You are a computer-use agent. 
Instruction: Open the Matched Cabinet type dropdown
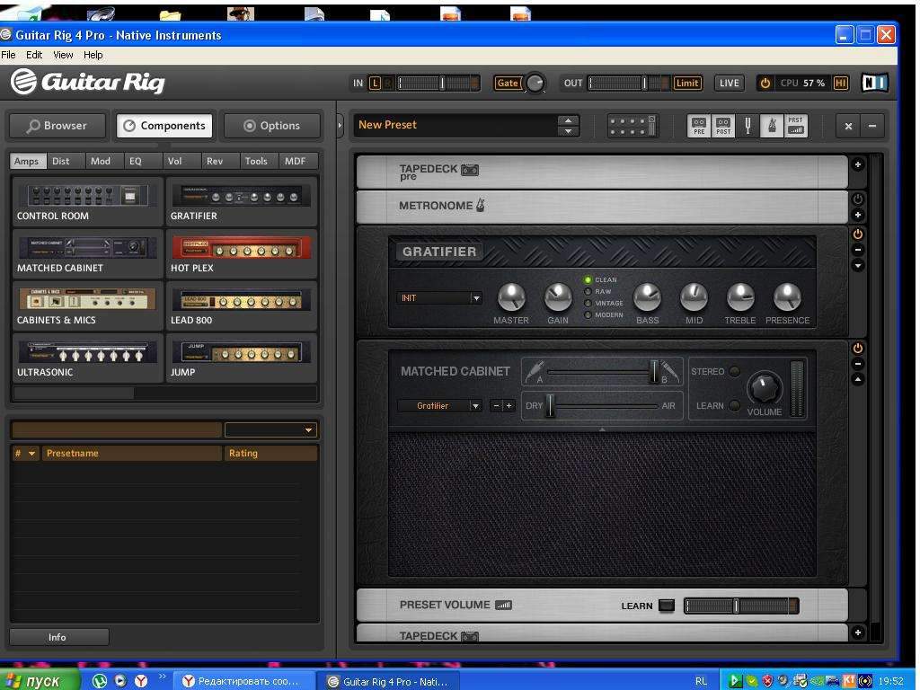(440, 406)
